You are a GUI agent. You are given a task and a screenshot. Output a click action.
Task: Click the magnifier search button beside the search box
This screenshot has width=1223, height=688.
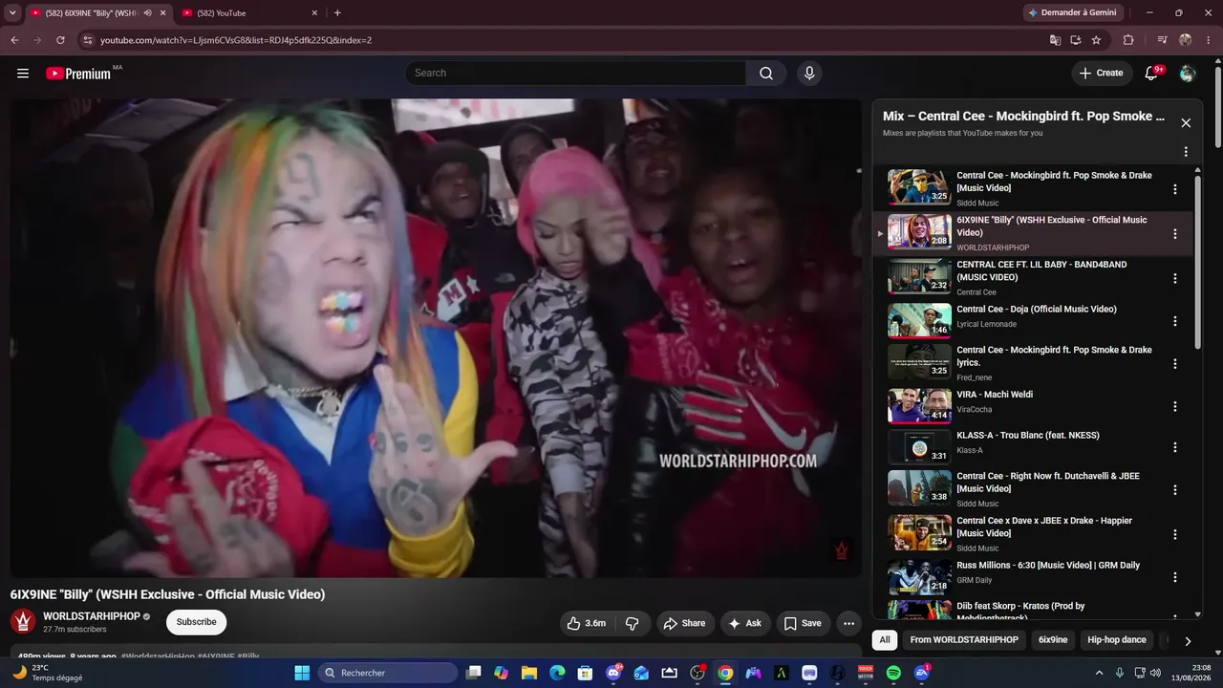pyautogui.click(x=766, y=74)
